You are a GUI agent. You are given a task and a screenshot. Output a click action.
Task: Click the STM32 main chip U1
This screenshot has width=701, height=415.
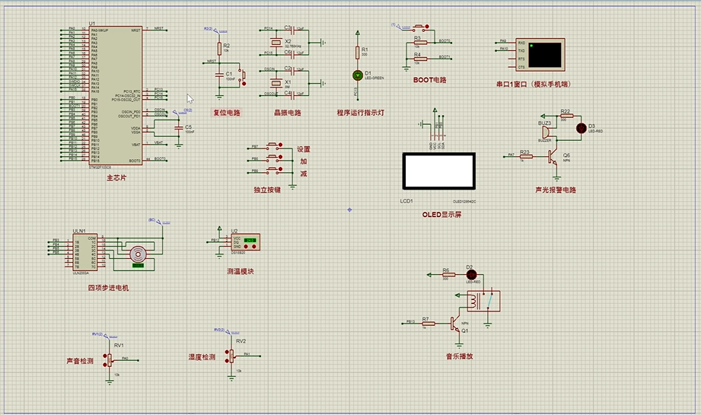point(114,95)
